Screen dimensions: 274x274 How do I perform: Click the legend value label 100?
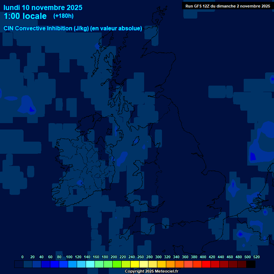pyautogui.click(x=69, y=257)
